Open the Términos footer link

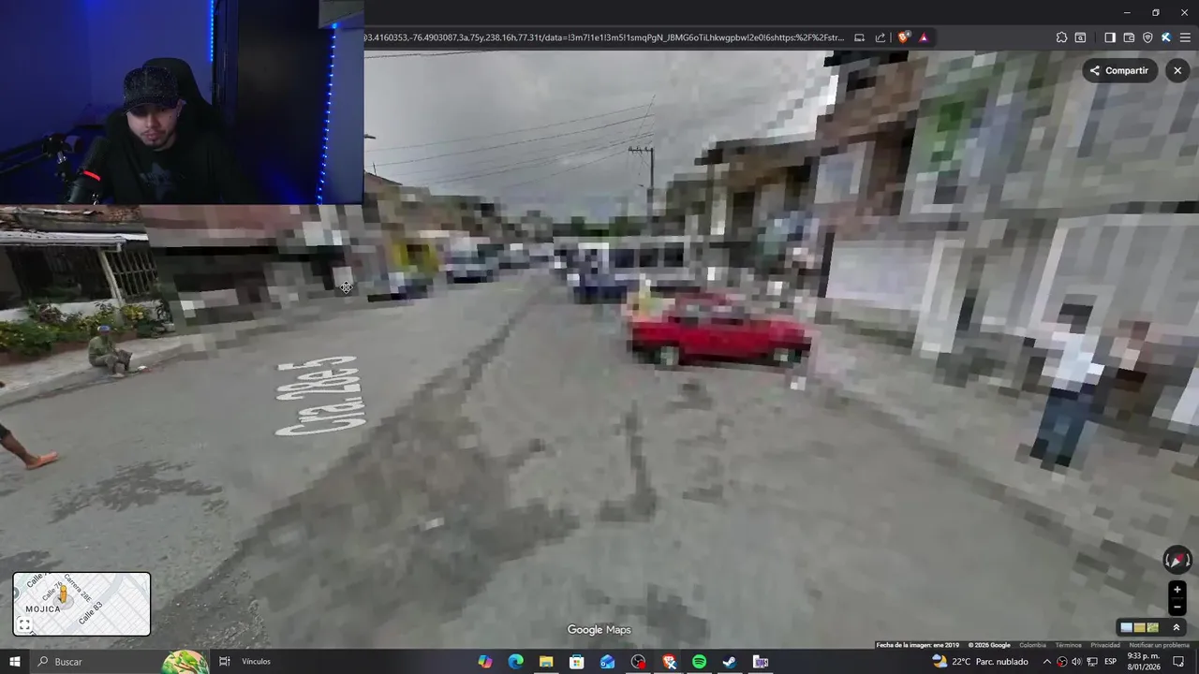point(1068,645)
